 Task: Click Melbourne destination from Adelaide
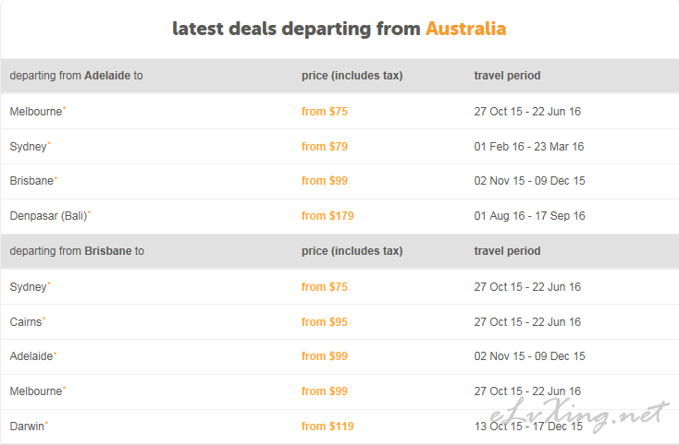36,112
